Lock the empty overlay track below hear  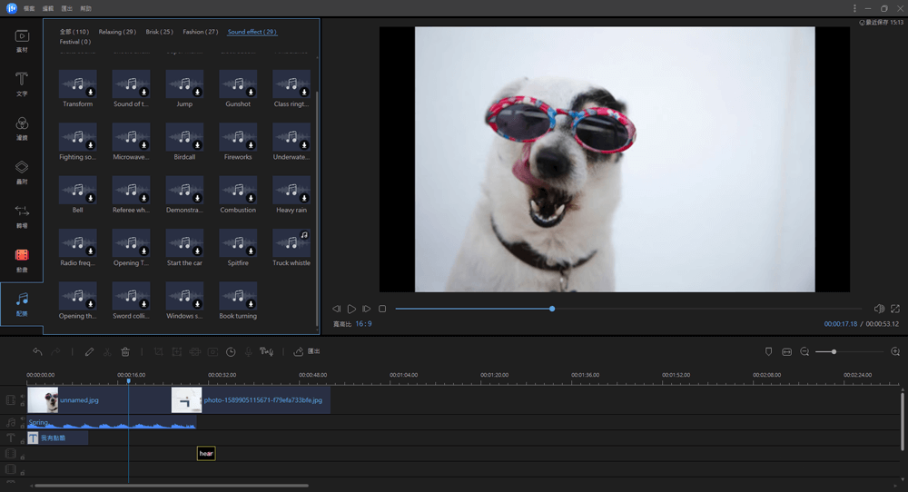coord(23,473)
